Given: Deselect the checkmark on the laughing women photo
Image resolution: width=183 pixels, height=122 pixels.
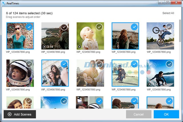Looking at the screenshot, I should [64, 64].
